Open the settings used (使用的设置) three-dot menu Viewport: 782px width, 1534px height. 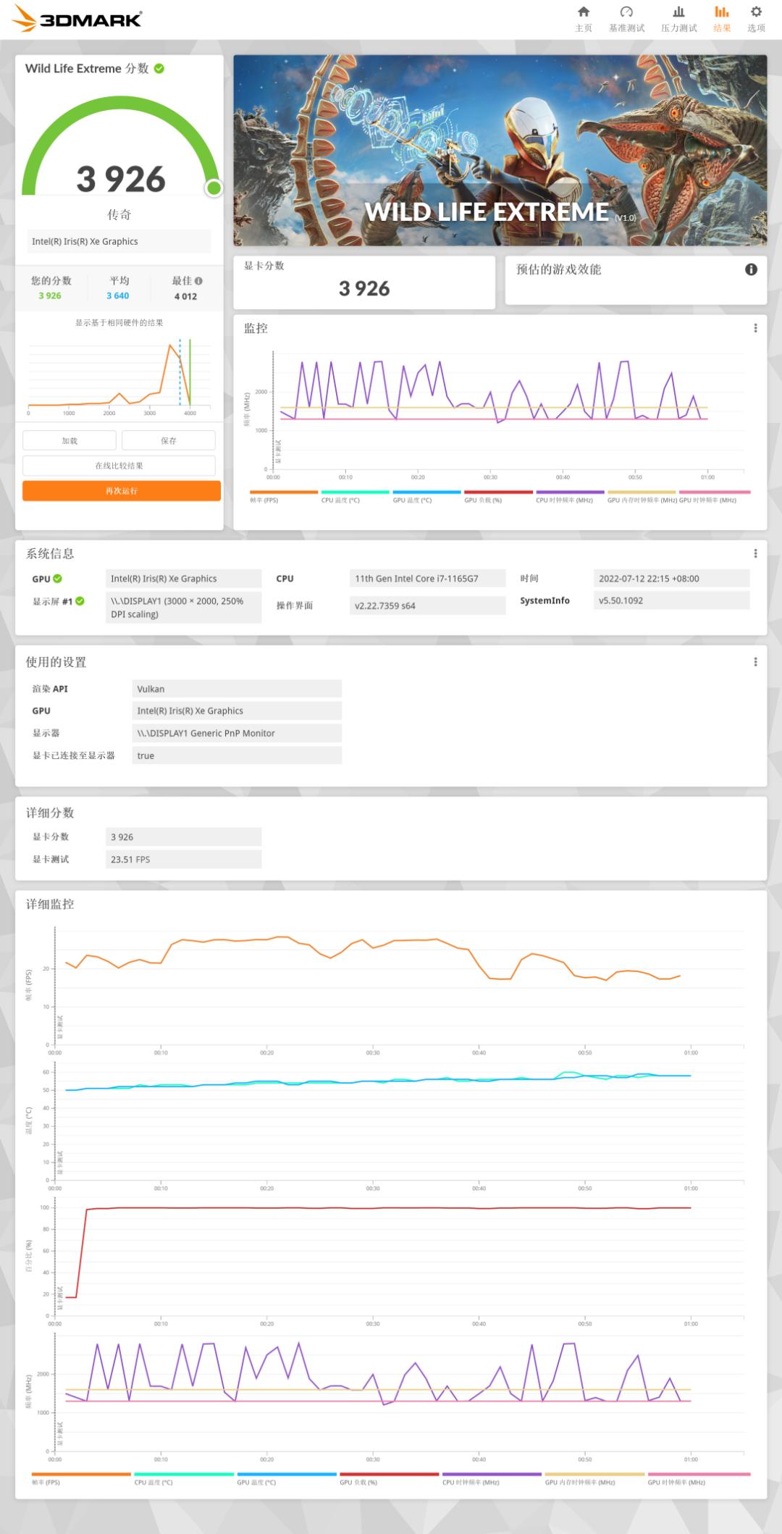[755, 662]
